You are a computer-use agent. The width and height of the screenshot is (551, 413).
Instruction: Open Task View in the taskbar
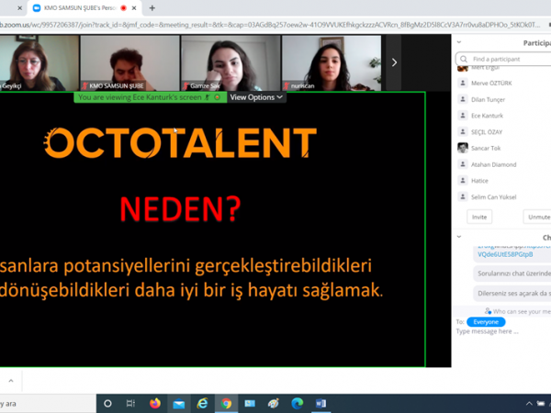point(130,404)
